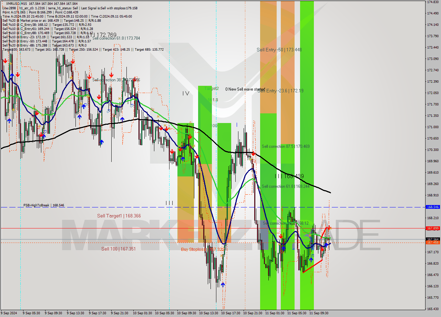The width and height of the screenshot is (441, 317).
Task: Click the Entry -50: 173.448 row
Action: point(47,41)
